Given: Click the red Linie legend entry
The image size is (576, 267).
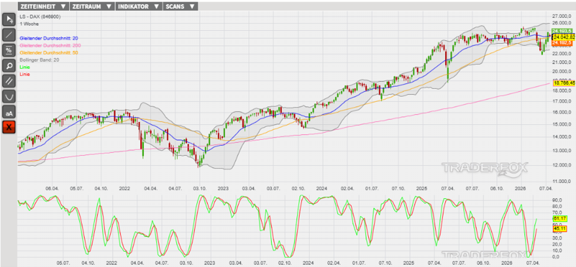Looking at the screenshot, I should (25, 74).
